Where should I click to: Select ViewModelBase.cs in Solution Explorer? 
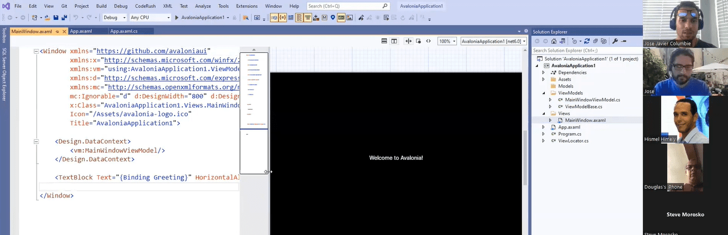(583, 106)
